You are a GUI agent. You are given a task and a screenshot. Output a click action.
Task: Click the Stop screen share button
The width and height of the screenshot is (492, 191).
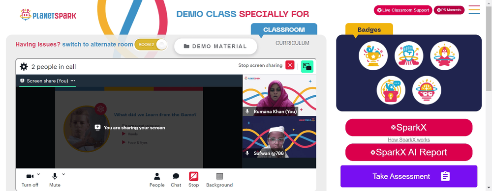[x=193, y=180]
